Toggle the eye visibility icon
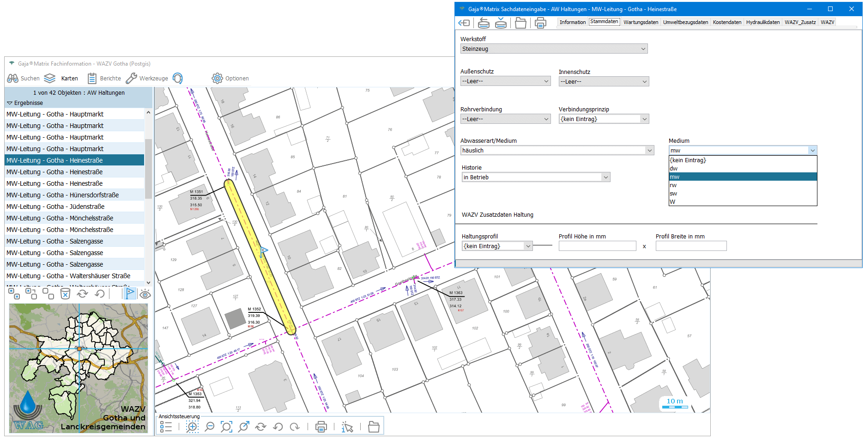The image size is (865, 439). coord(145,294)
